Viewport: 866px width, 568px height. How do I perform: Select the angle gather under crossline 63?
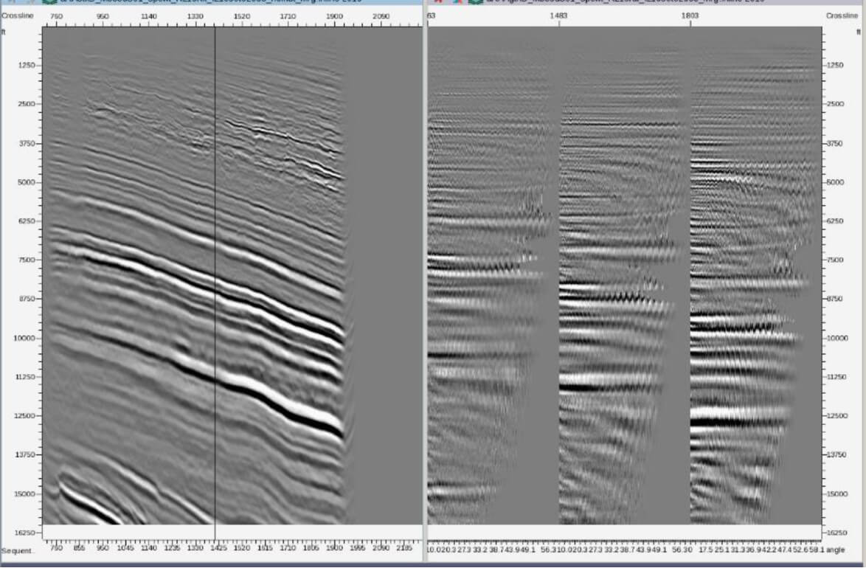pyautogui.click(x=491, y=276)
